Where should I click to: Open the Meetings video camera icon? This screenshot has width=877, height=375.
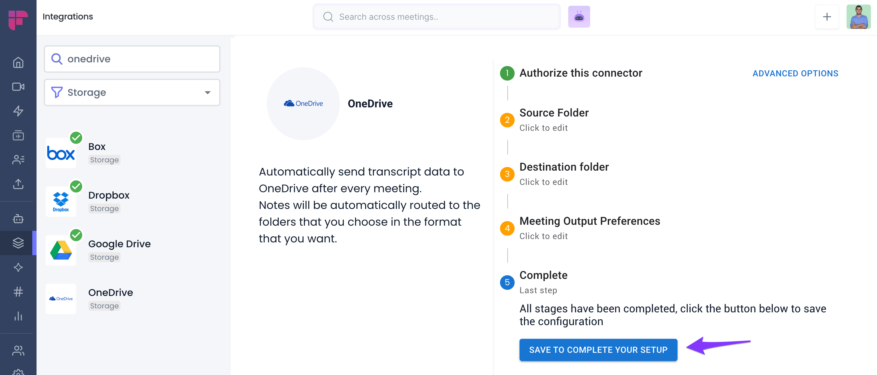(x=18, y=87)
